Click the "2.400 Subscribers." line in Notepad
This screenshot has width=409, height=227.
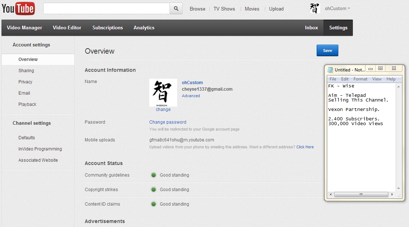(354, 119)
